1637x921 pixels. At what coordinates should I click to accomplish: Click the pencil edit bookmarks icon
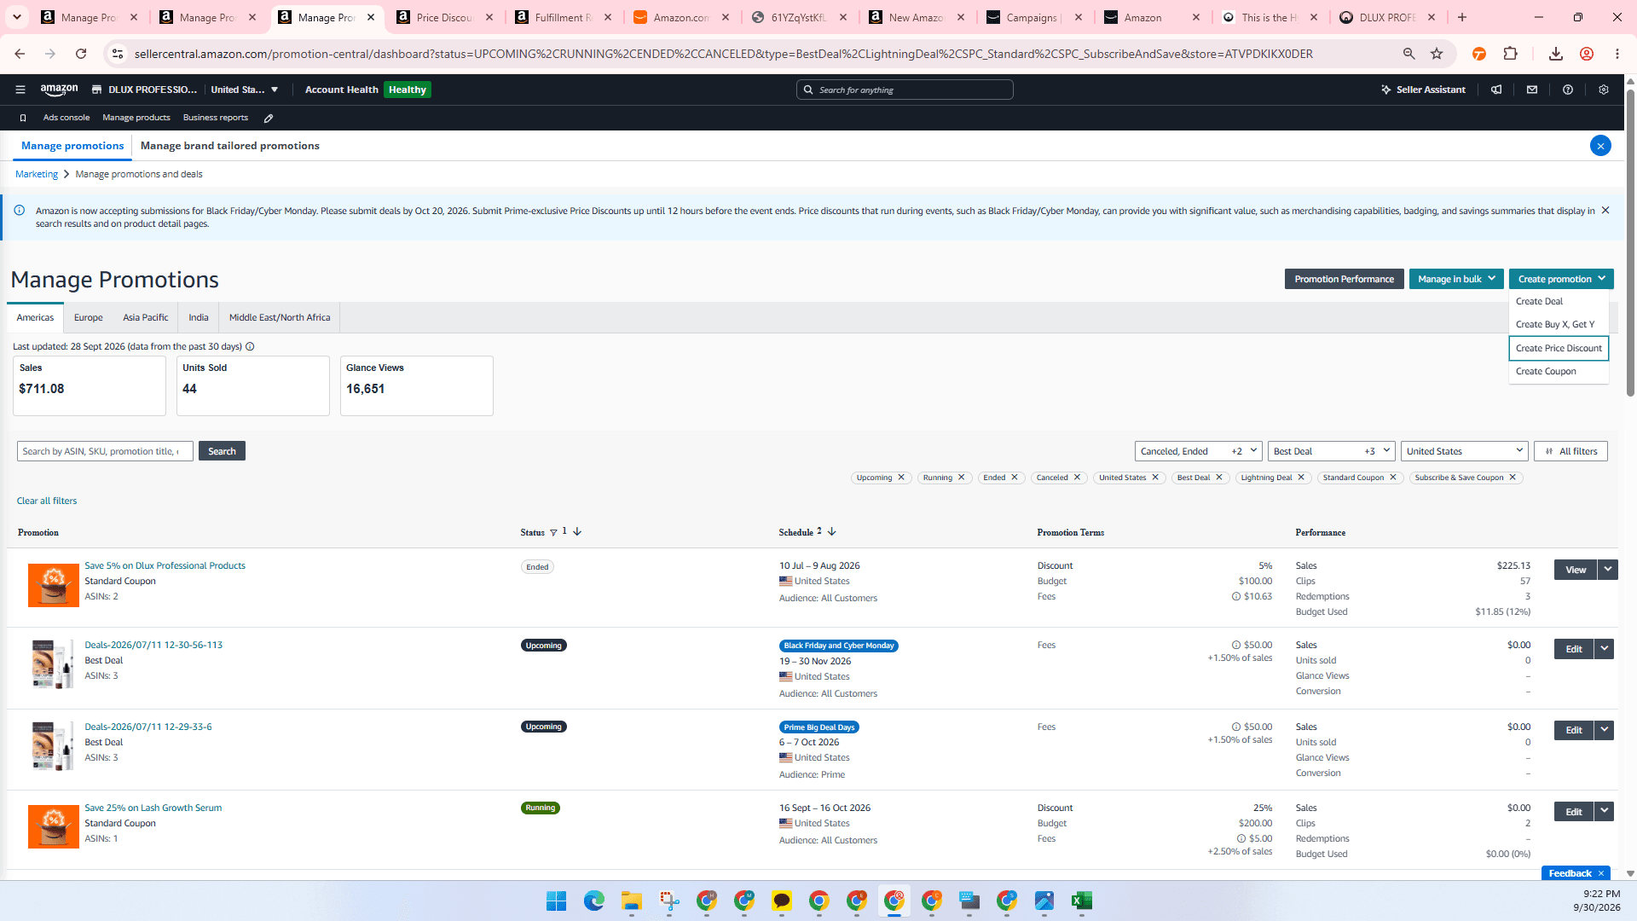click(269, 118)
